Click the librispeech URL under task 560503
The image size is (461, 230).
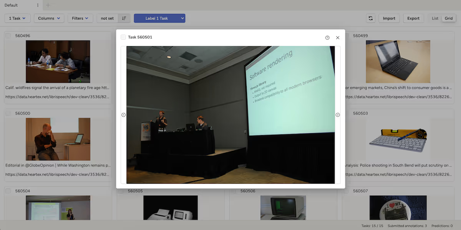pyautogui.click(x=398, y=174)
